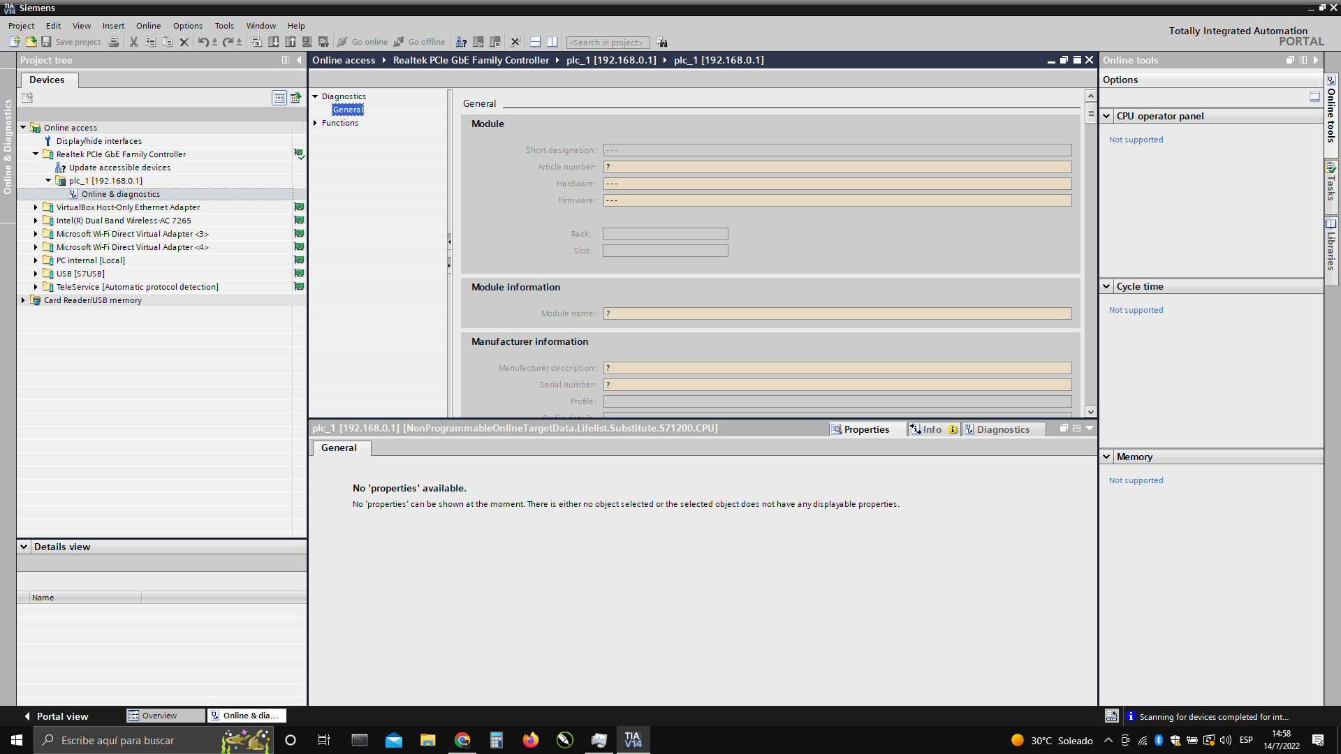Click scroll down arrow in General pane
This screenshot has height=754, width=1341.
tap(1090, 412)
